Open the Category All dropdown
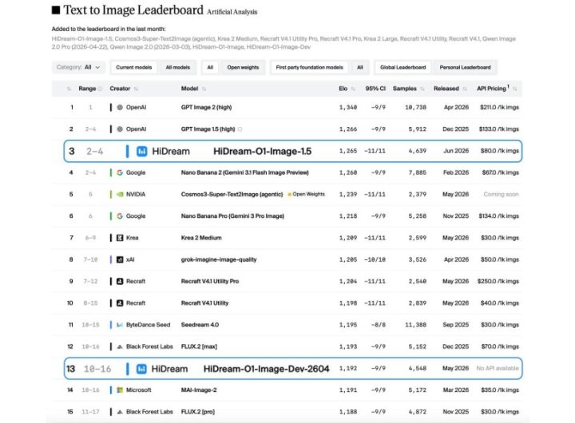This screenshot has height=423, width=575. 78,68
